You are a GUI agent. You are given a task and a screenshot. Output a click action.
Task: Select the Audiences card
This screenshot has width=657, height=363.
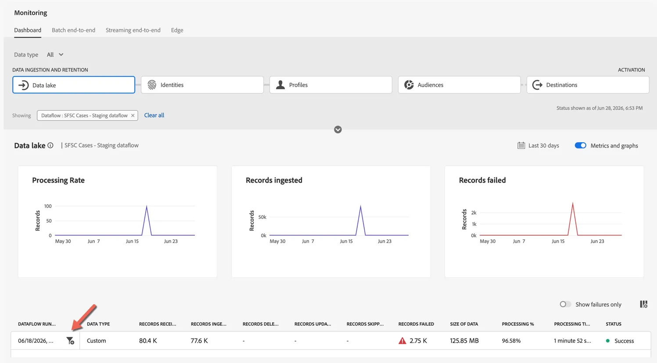pyautogui.click(x=460, y=85)
